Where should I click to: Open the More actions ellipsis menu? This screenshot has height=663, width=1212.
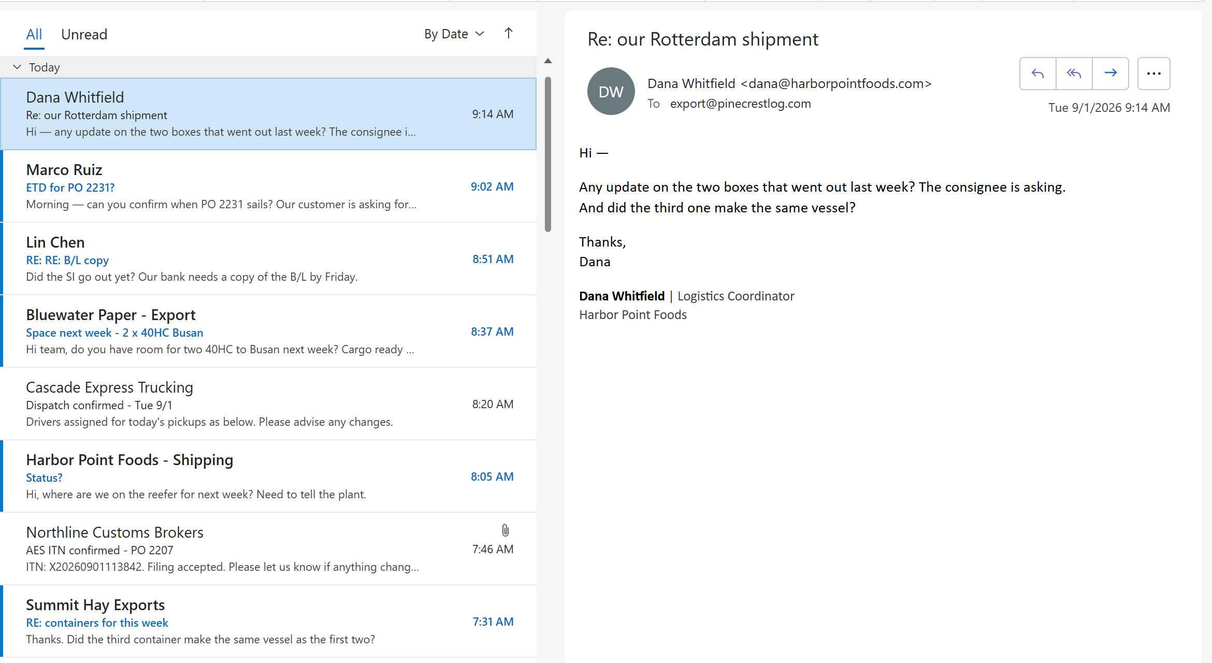point(1153,74)
